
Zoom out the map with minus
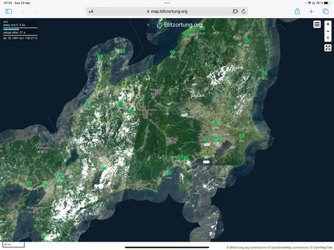coord(328,31)
